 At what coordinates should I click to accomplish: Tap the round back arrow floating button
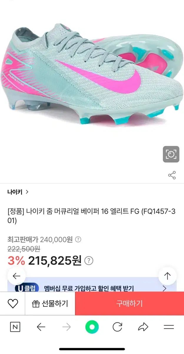(16, 276)
